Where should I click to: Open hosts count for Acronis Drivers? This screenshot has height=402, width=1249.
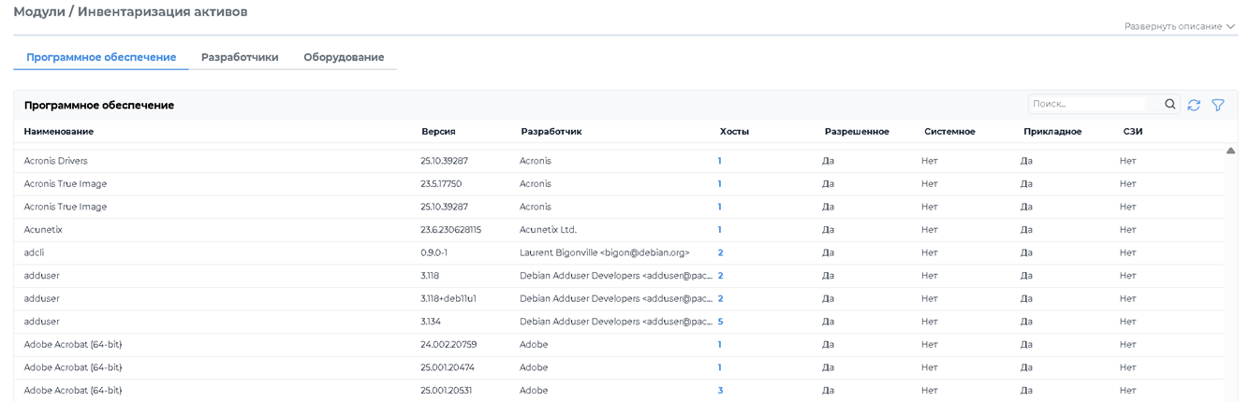pyautogui.click(x=719, y=161)
